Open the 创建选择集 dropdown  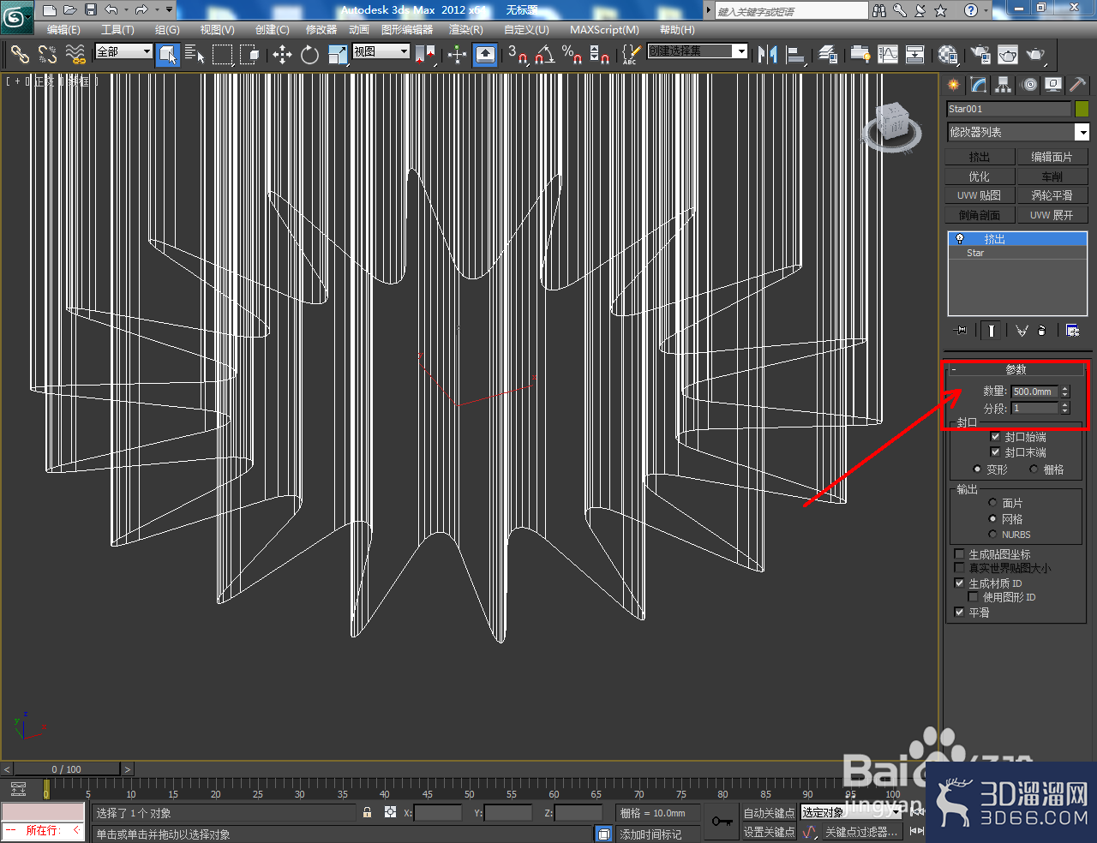[698, 51]
